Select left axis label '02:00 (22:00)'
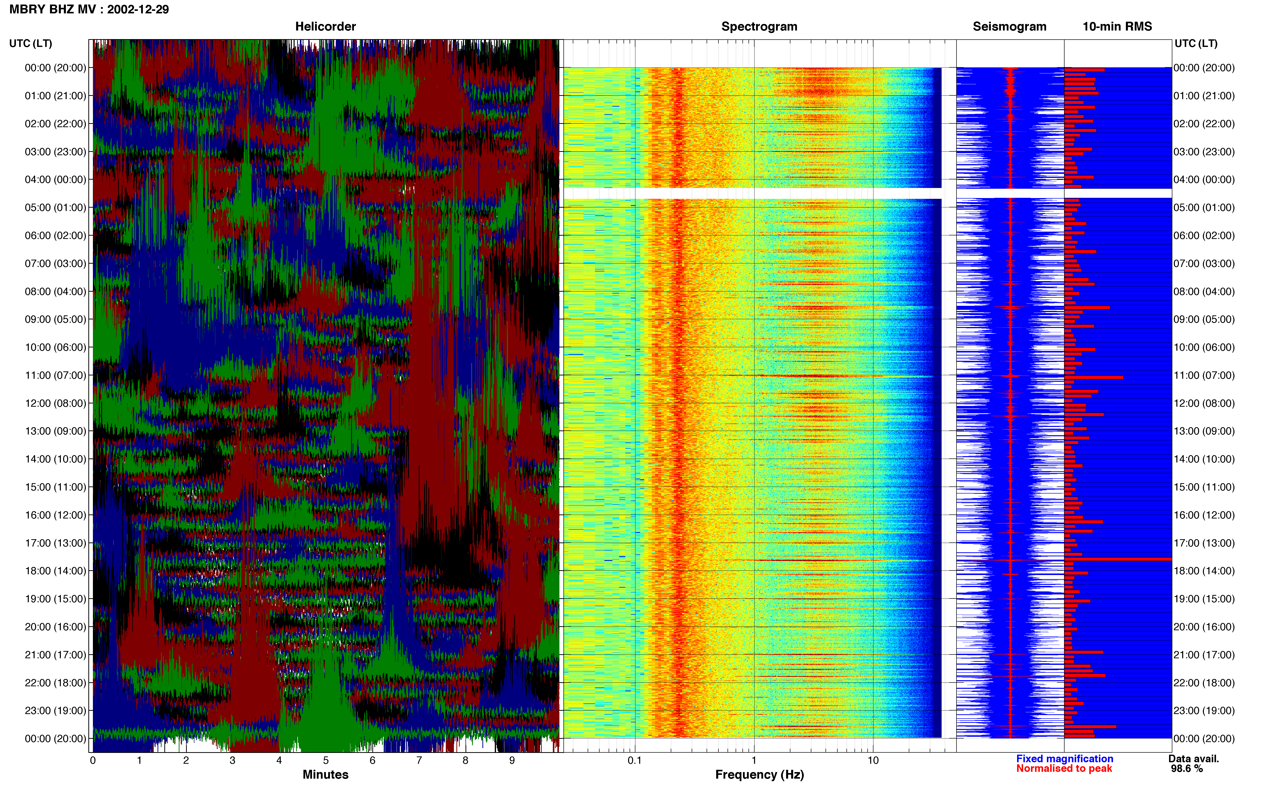Image resolution: width=1267 pixels, height=792 pixels. (x=56, y=124)
